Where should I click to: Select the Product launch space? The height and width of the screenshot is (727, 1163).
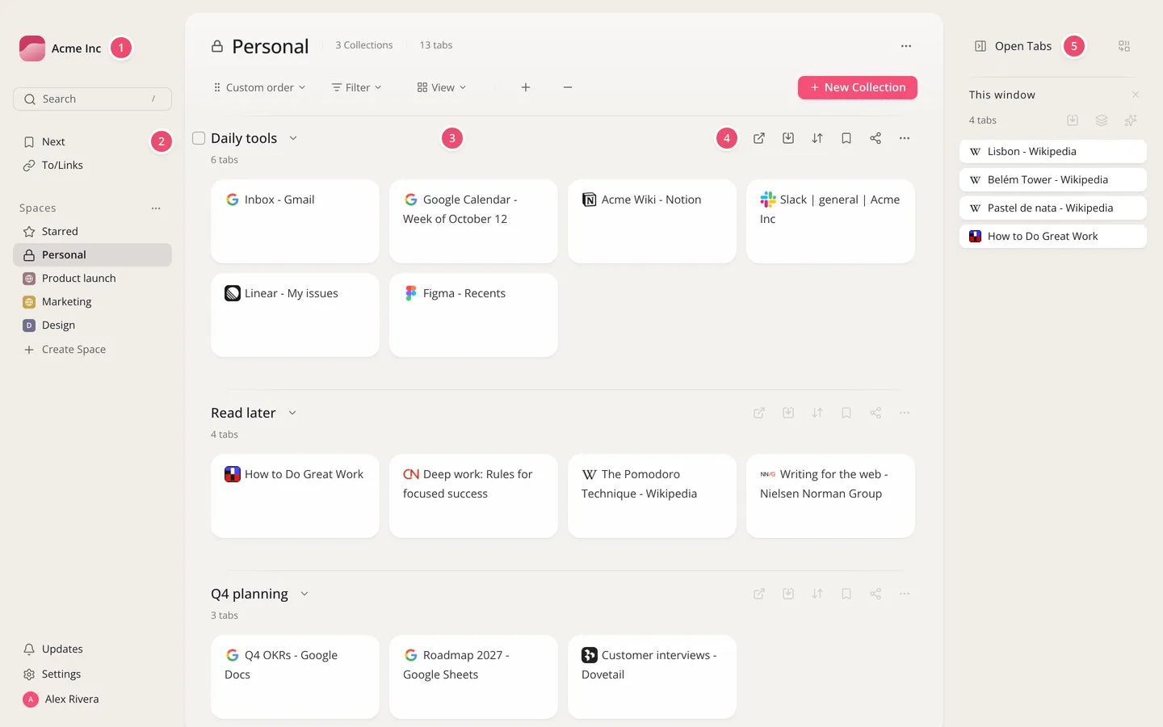(x=92, y=278)
